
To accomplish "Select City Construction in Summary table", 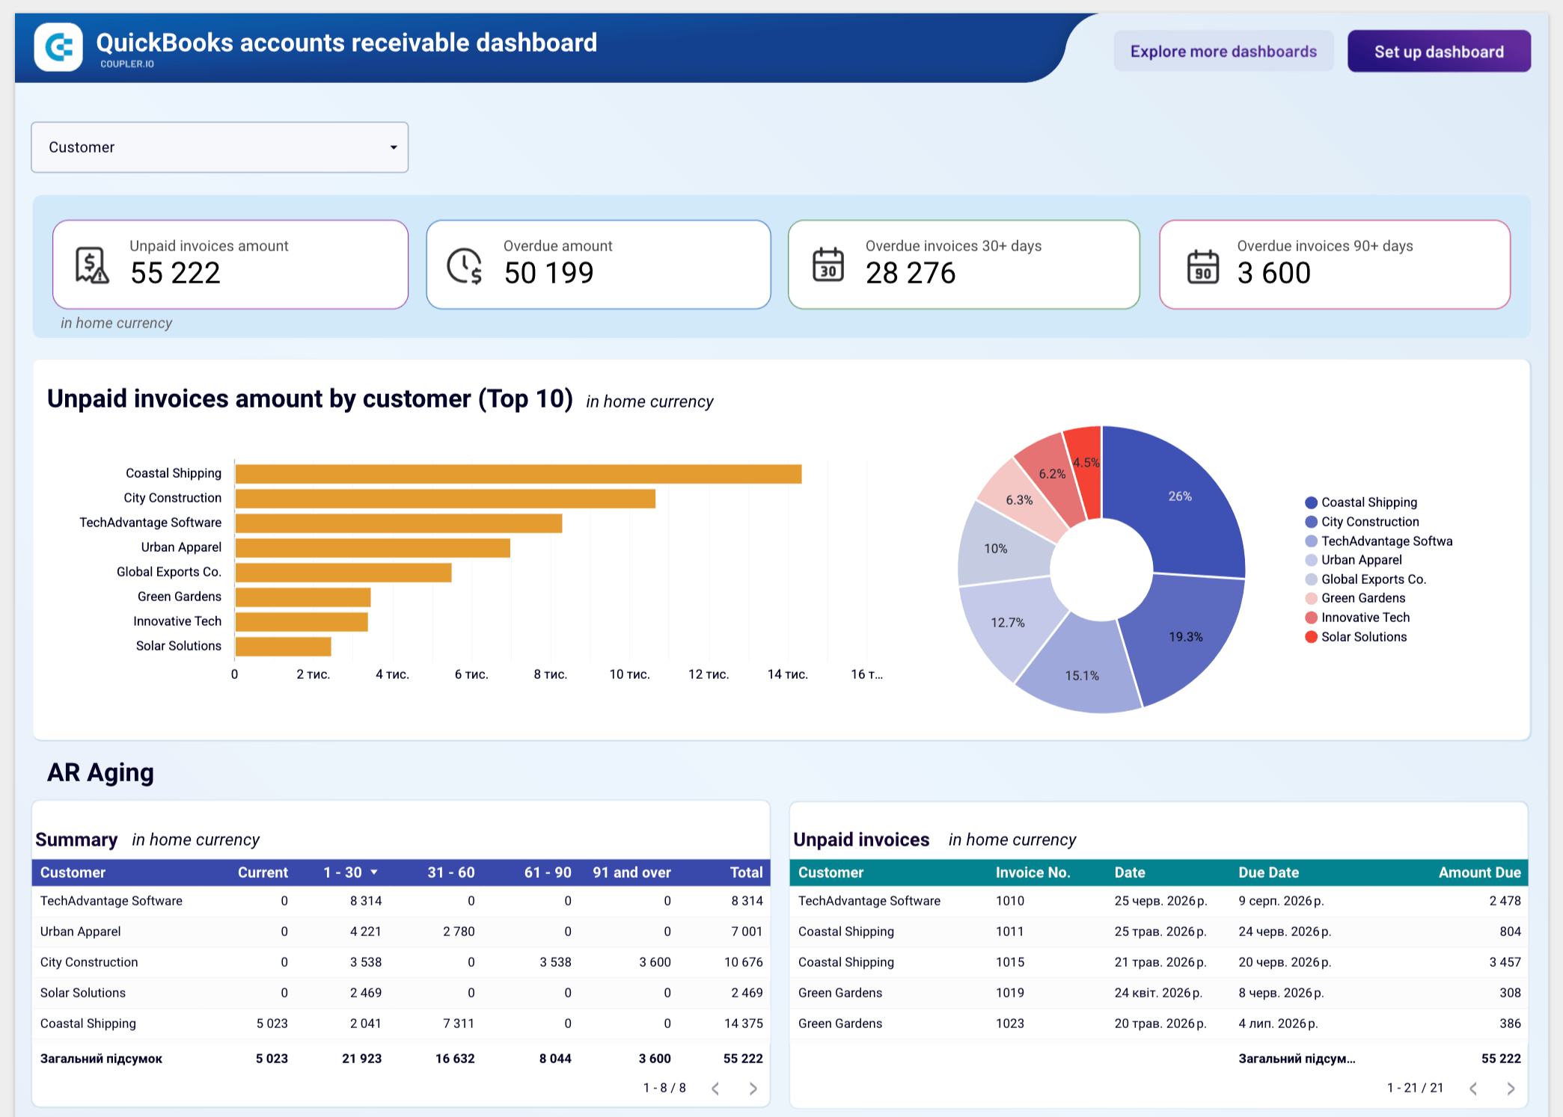I will [x=401, y=962].
